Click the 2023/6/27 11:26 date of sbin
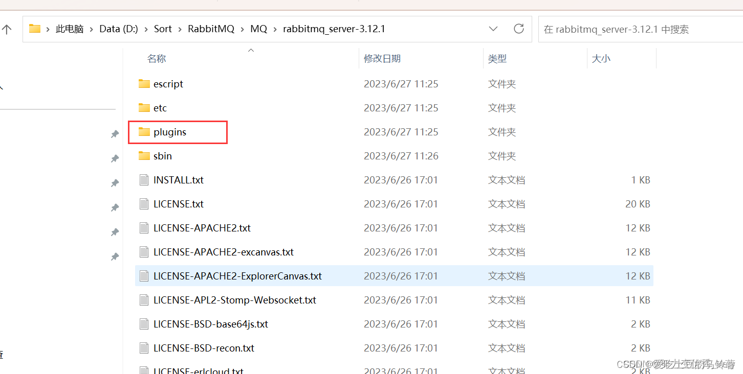The width and height of the screenshot is (743, 374). point(401,156)
